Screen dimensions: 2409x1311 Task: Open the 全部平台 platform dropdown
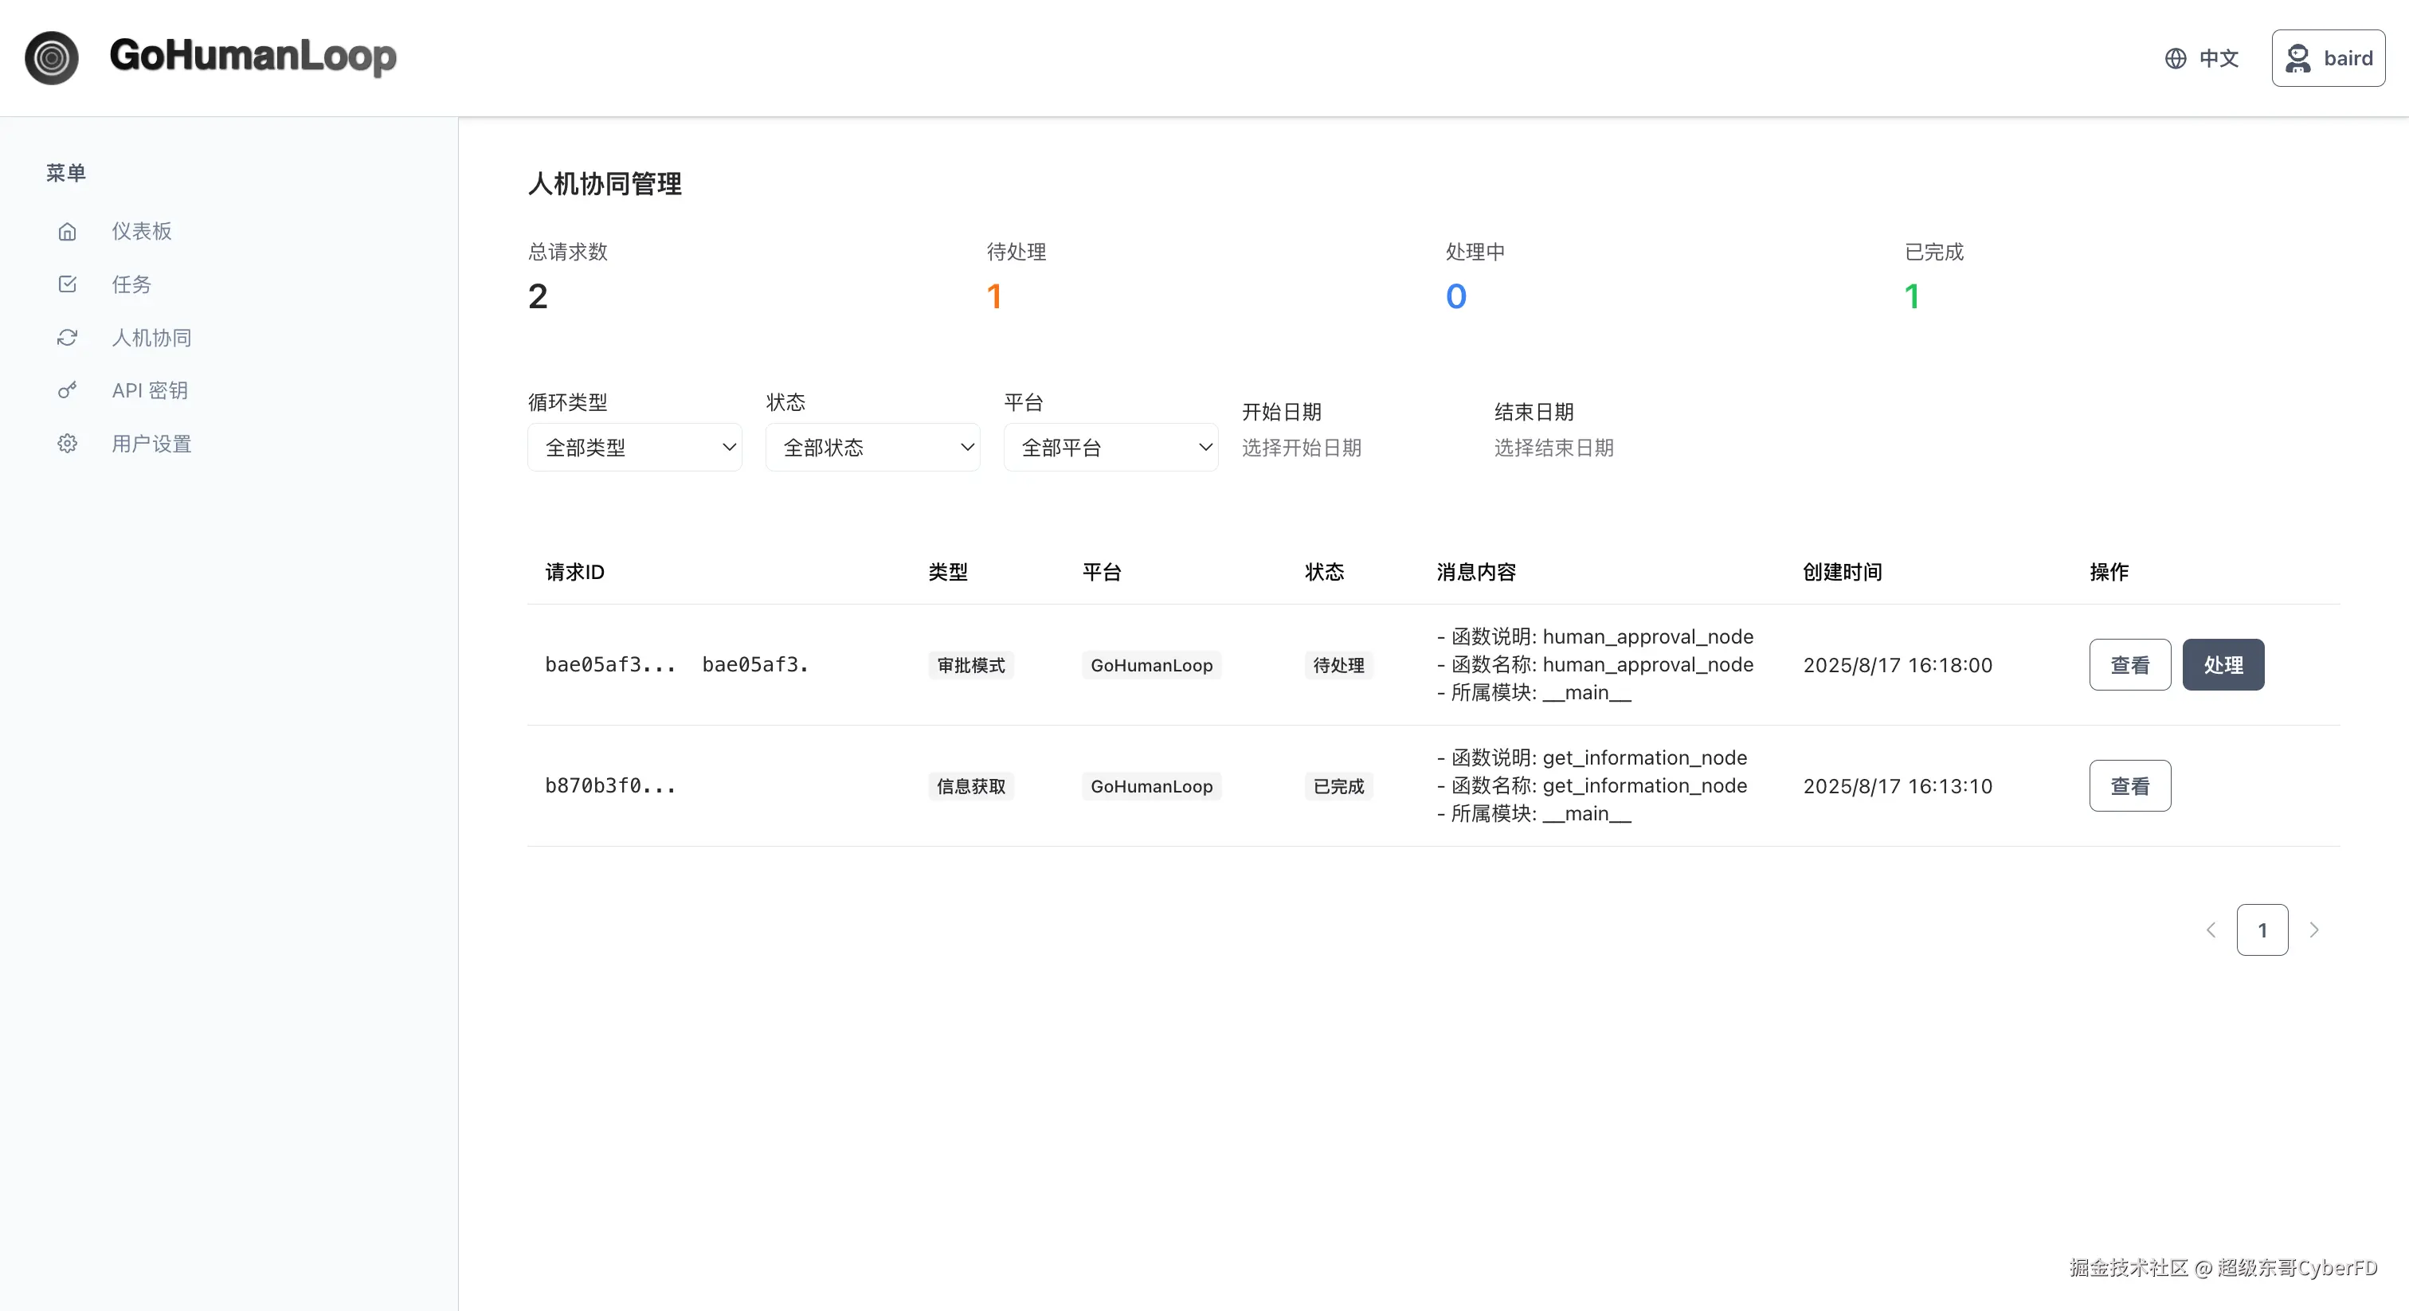tap(1110, 448)
